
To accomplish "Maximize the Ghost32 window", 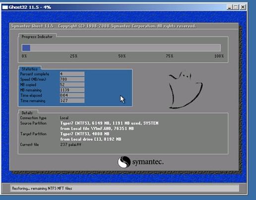I will [236, 7].
